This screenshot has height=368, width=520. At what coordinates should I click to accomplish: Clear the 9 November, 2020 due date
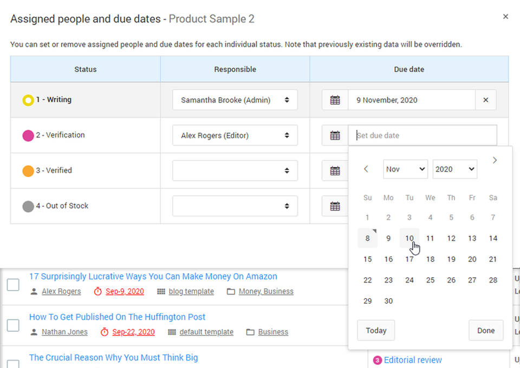click(x=485, y=100)
